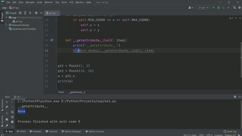Open the File menu
Image resolution: width=242 pixels, height=136 pixels.
pyautogui.click(x=8, y=2)
